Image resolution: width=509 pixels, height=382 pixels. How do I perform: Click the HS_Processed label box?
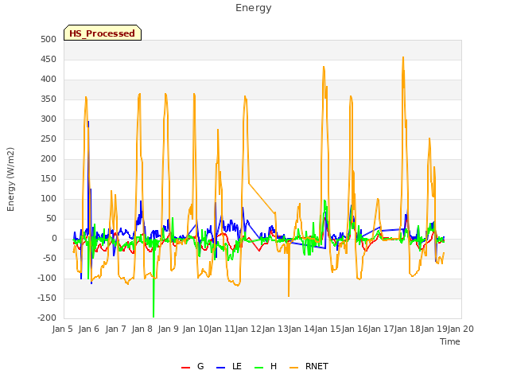pos(103,33)
